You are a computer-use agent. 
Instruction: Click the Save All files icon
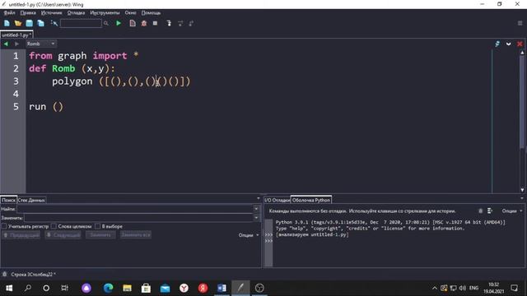(x=40, y=23)
